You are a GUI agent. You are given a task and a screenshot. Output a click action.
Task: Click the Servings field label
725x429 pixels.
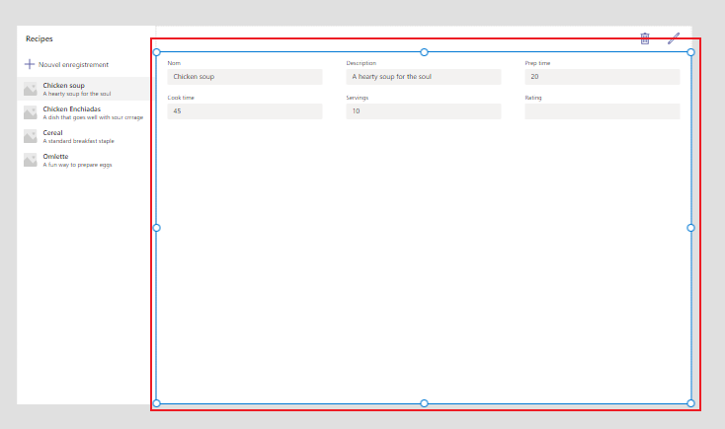click(357, 98)
